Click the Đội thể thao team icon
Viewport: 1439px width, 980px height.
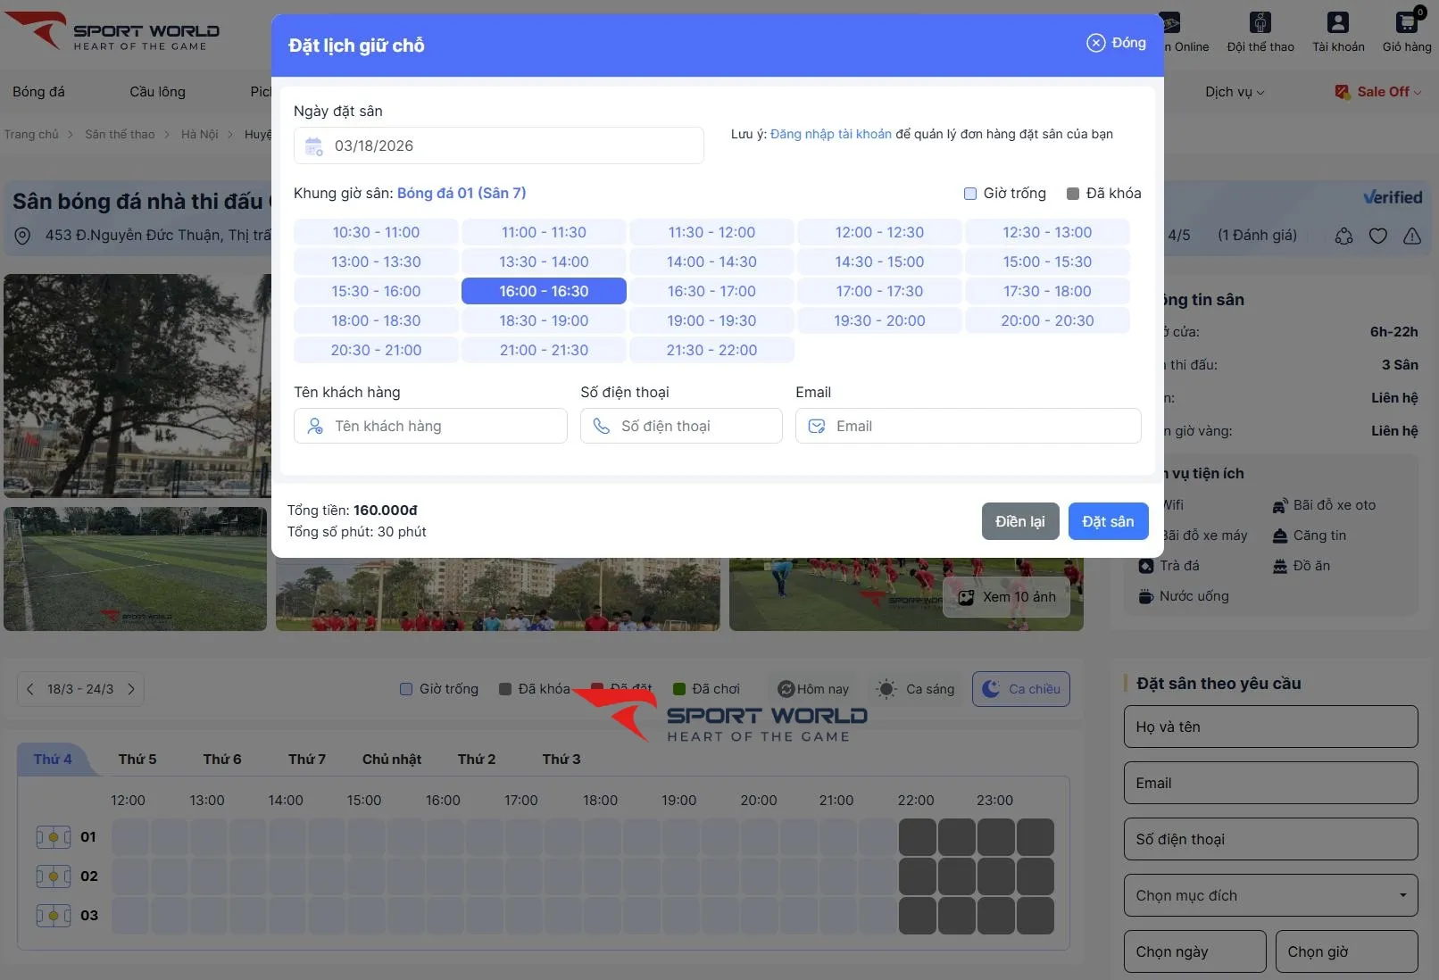(x=1260, y=23)
